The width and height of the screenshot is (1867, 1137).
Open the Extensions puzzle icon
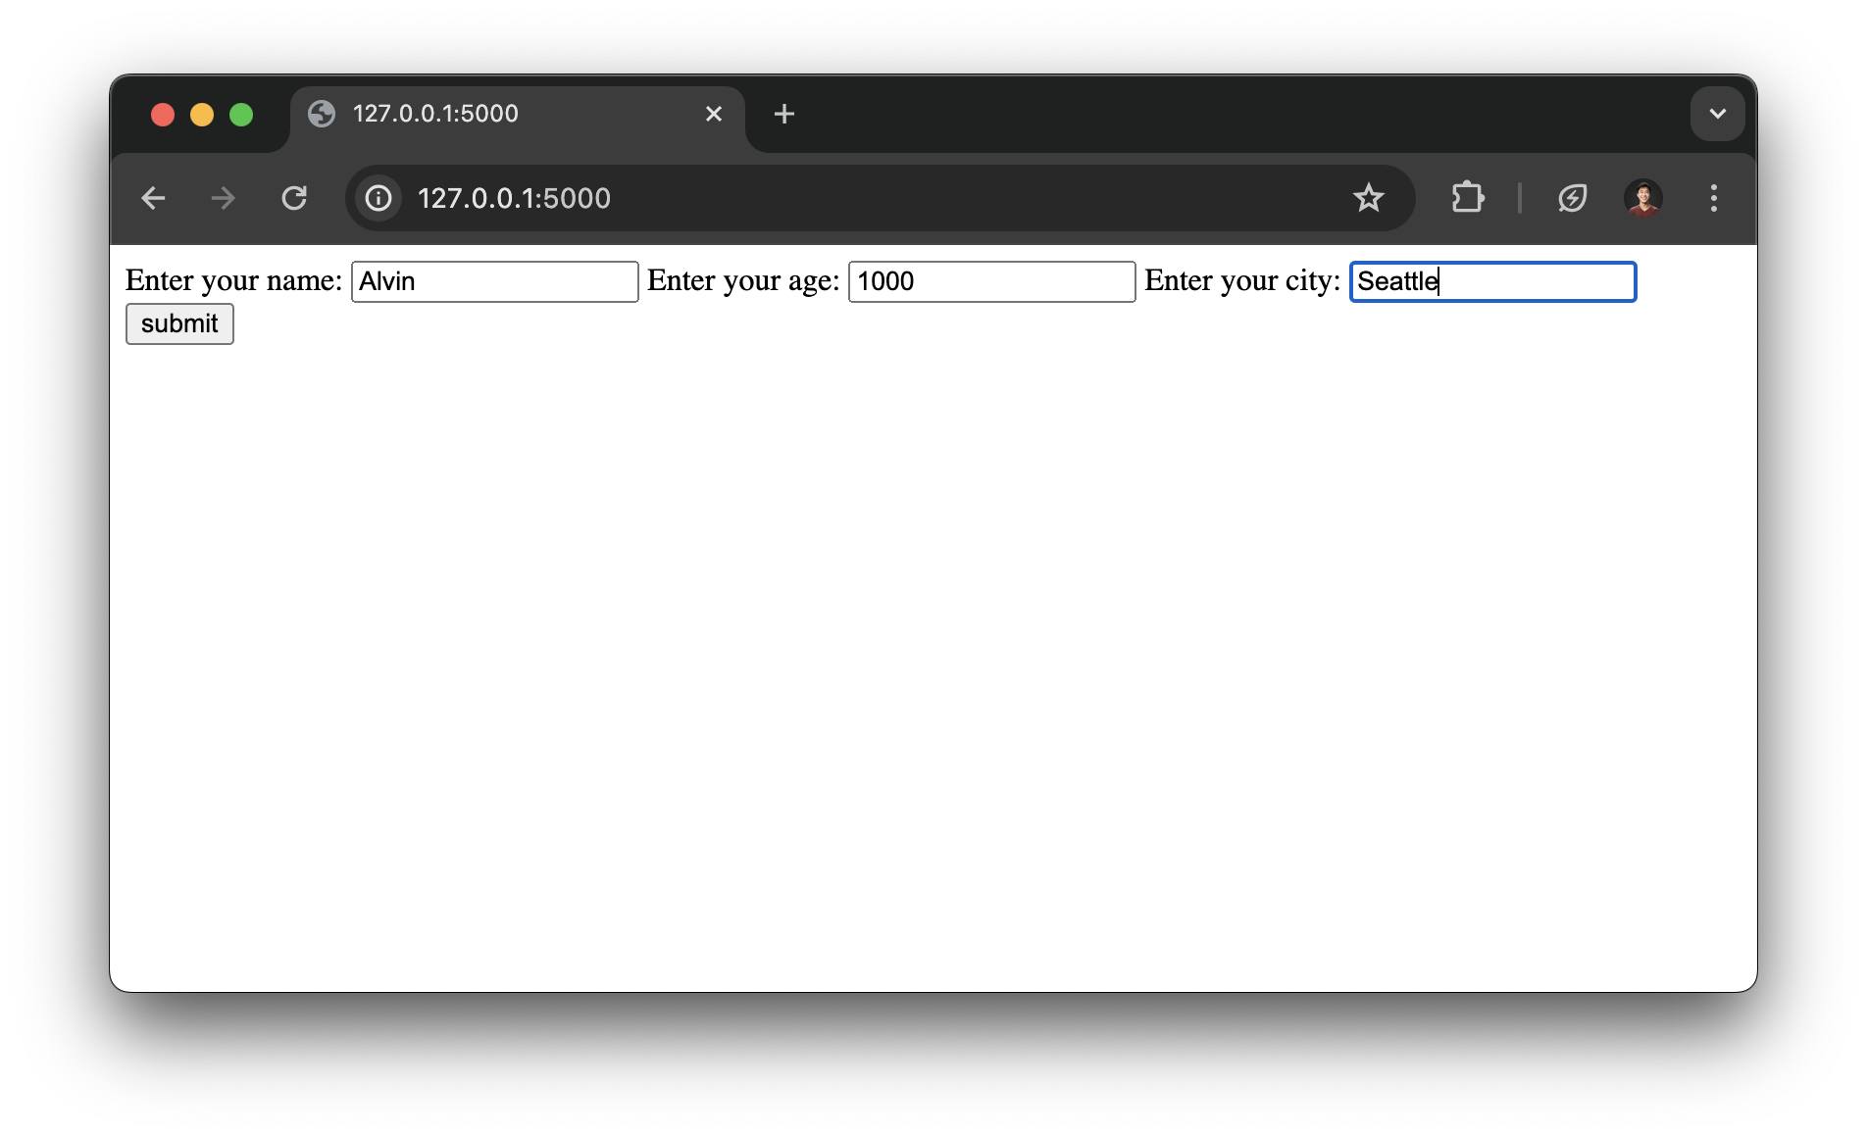point(1468,198)
